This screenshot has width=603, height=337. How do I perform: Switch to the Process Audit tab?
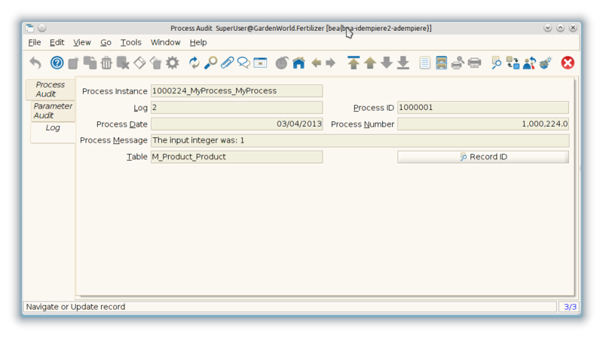coord(51,90)
